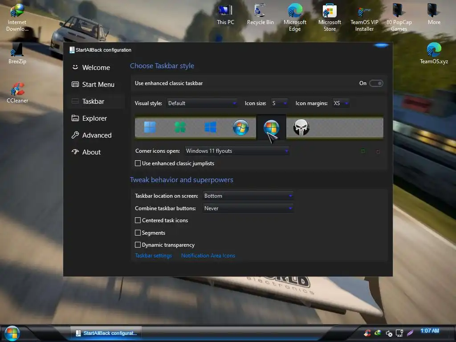This screenshot has width=456, height=342.
Task: Expand Taskbar location on screen dropdown
Action: point(248,196)
